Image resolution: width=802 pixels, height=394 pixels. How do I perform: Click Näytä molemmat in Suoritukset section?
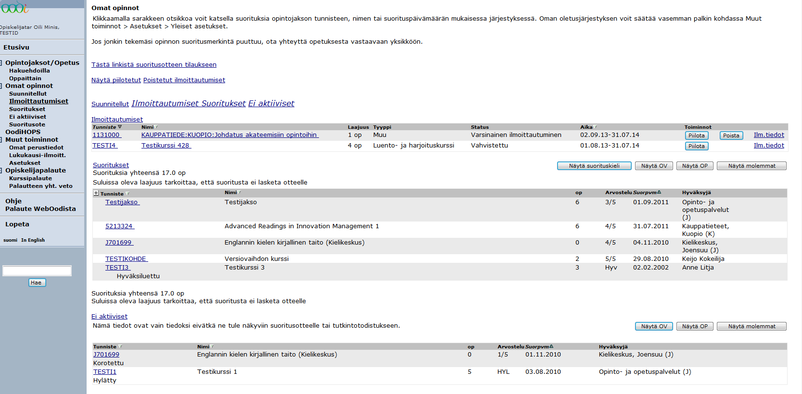tap(751, 166)
